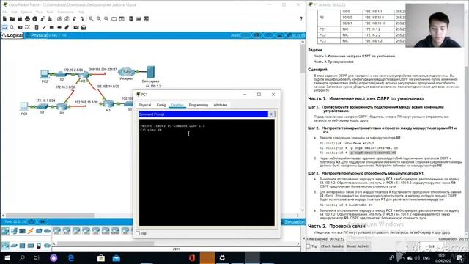Click the Web server device icon
This screenshot has height=264, width=469.
pyautogui.click(x=150, y=72)
